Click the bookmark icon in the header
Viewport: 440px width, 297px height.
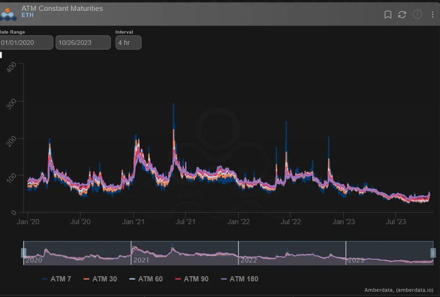(x=388, y=14)
